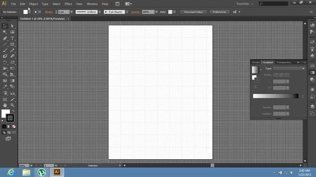Click the toolbox Stroke color swatch
This screenshot has width=316, height=177.
click(x=10, y=118)
